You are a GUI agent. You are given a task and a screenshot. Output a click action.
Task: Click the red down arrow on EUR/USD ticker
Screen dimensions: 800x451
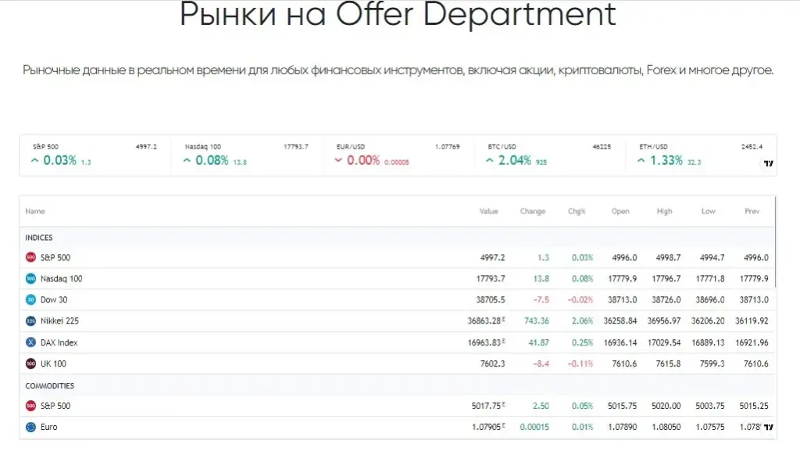(x=337, y=161)
